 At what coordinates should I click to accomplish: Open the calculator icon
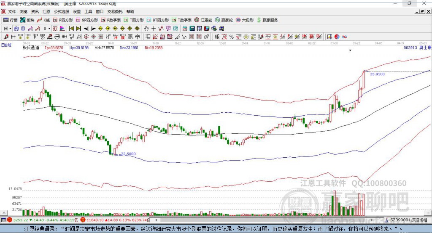point(192,29)
